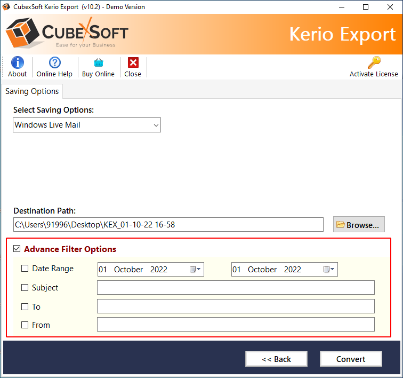
Task: Click the To filter text field
Action: point(236,306)
